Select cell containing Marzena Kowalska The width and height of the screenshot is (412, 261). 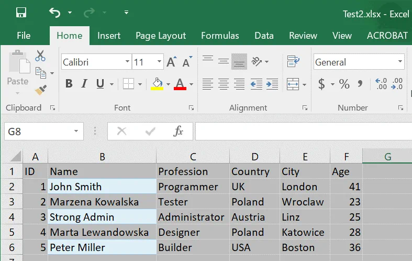(102, 202)
